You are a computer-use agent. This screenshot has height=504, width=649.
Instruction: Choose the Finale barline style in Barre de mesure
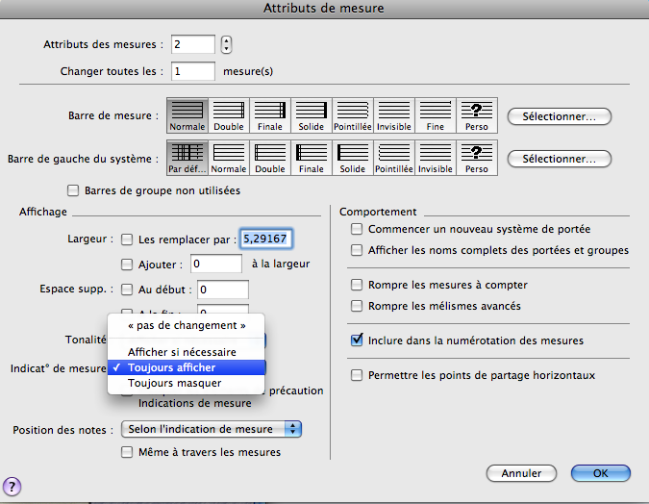pyautogui.click(x=270, y=115)
